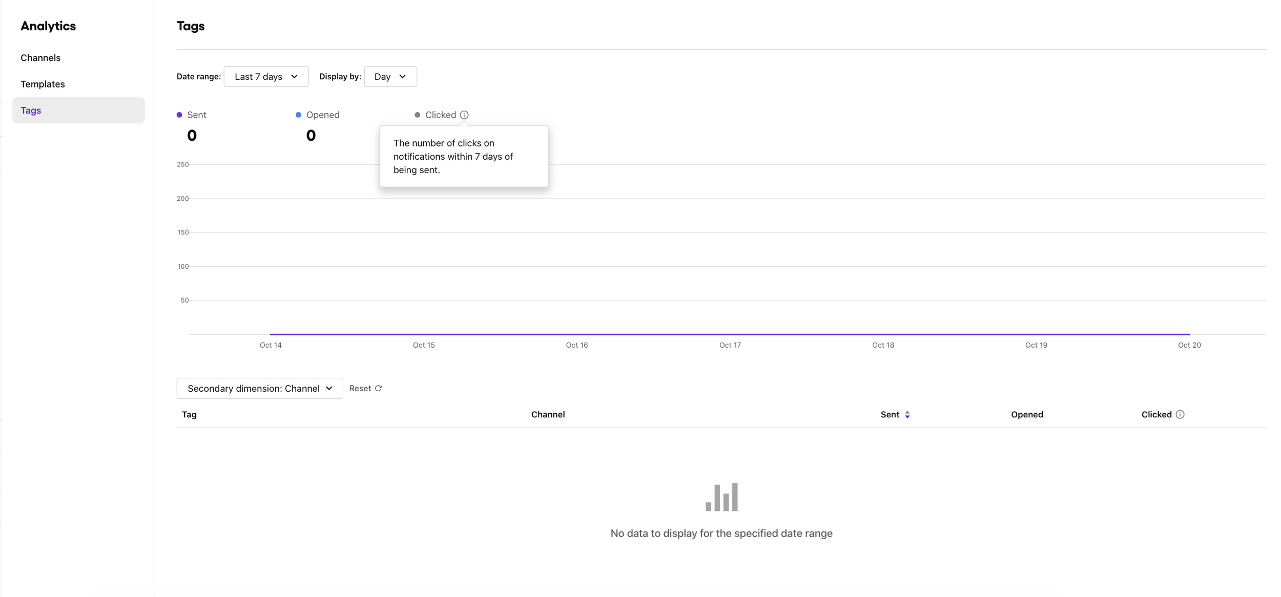Click chevron in Last 7 days dropdown
The width and height of the screenshot is (1281, 597).
point(294,76)
